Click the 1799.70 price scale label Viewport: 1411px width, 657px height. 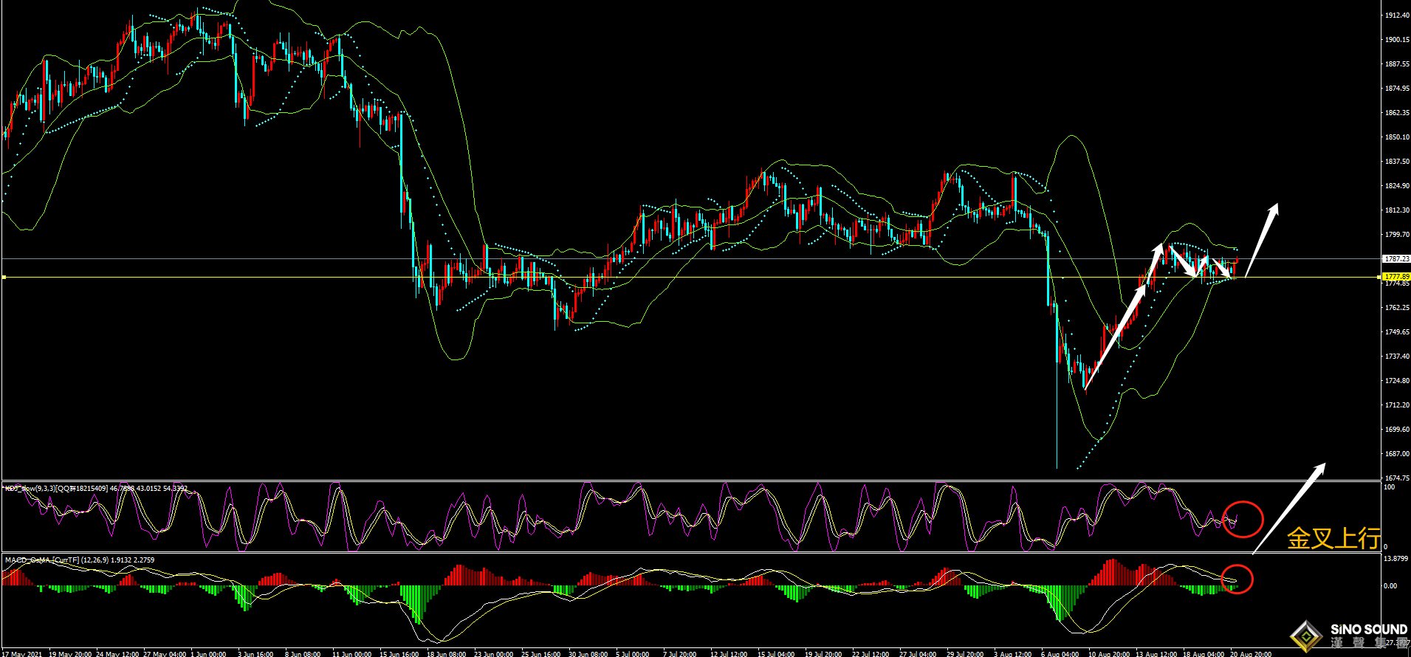pos(1397,235)
